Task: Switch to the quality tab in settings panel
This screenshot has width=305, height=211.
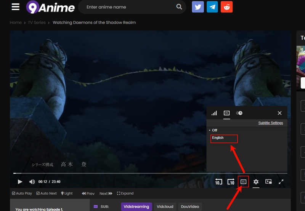Action: (214, 113)
